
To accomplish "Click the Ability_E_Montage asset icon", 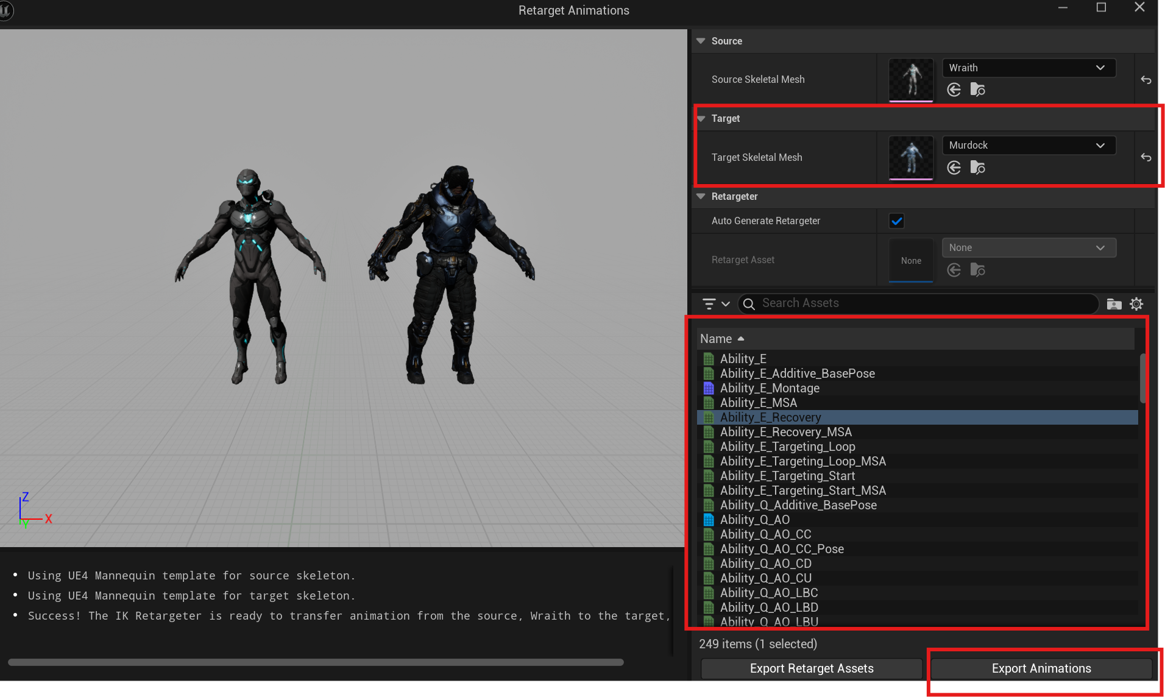I will point(709,388).
